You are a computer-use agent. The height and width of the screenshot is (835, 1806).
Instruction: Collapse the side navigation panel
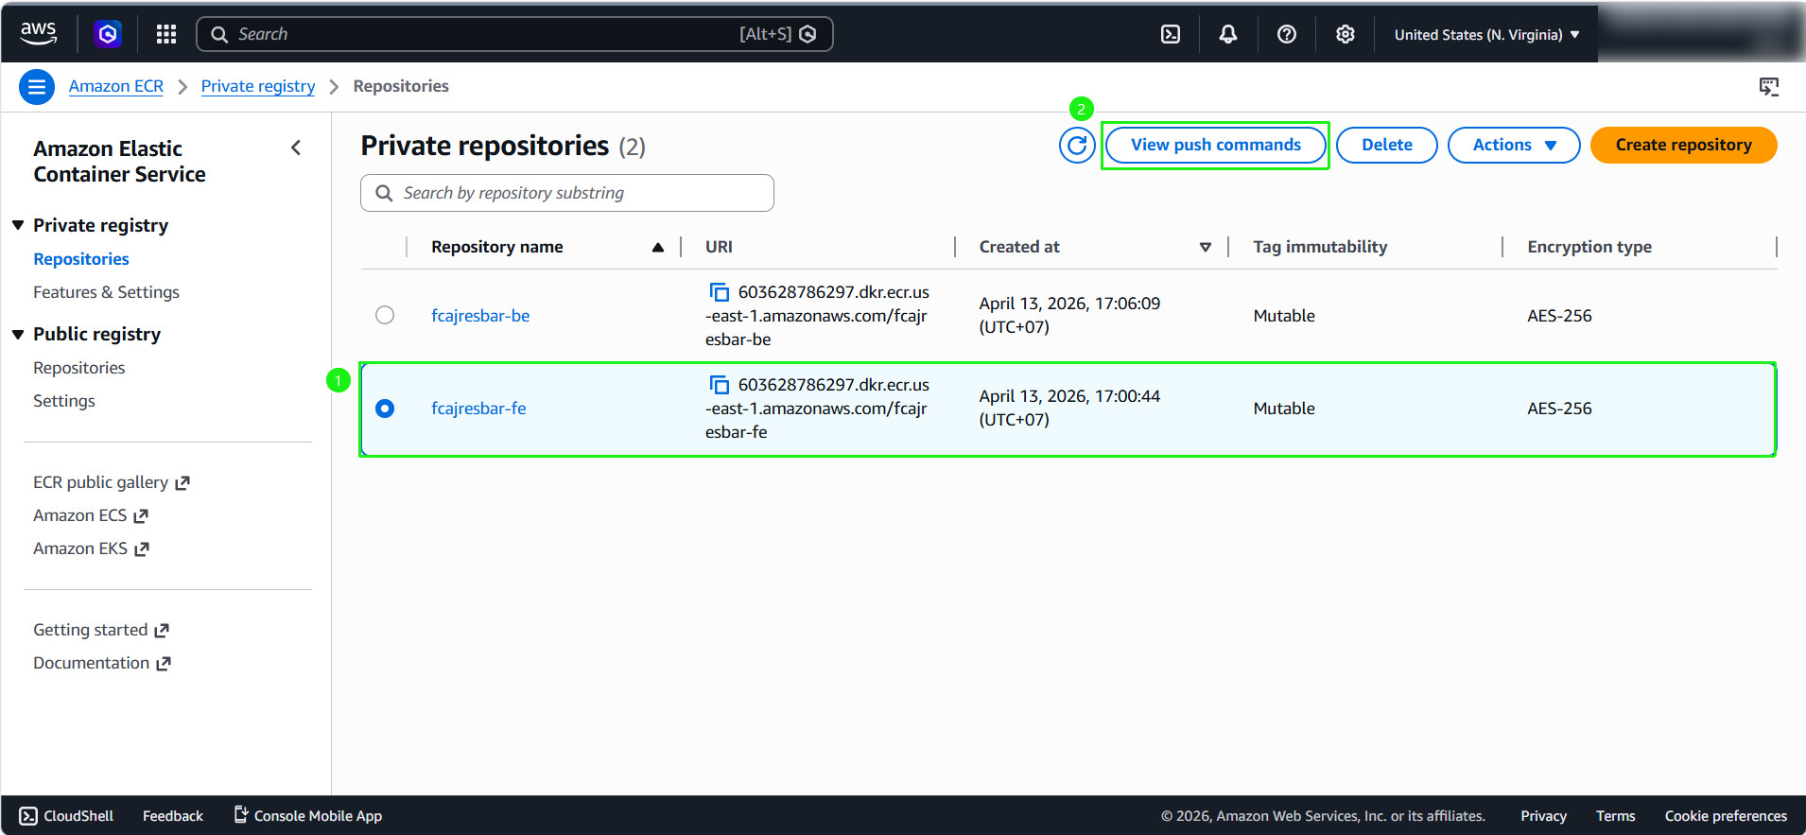pyautogui.click(x=296, y=148)
